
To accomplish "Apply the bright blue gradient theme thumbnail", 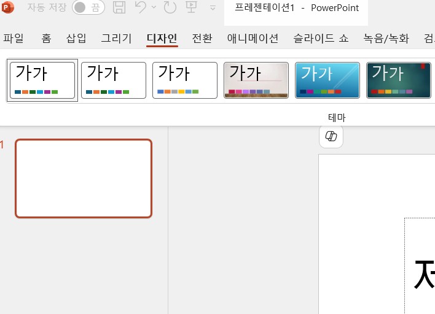I will (x=327, y=80).
